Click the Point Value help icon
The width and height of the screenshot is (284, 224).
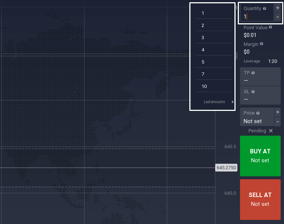(x=270, y=27)
